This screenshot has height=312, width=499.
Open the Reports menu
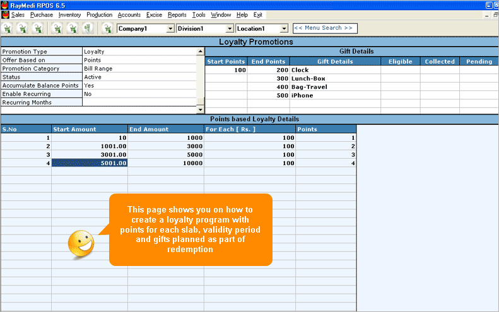click(x=177, y=14)
